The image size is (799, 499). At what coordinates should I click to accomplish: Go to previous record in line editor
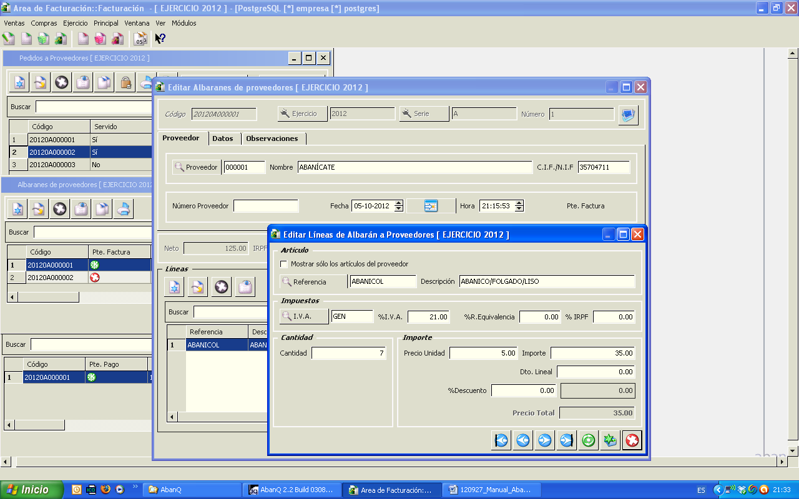pos(523,440)
